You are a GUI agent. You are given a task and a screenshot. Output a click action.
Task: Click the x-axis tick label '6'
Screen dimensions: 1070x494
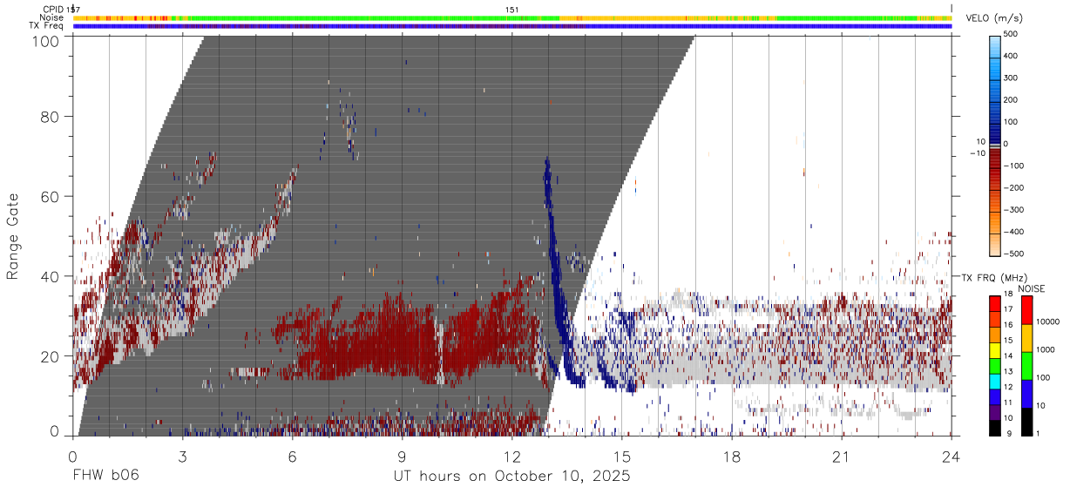coord(293,456)
